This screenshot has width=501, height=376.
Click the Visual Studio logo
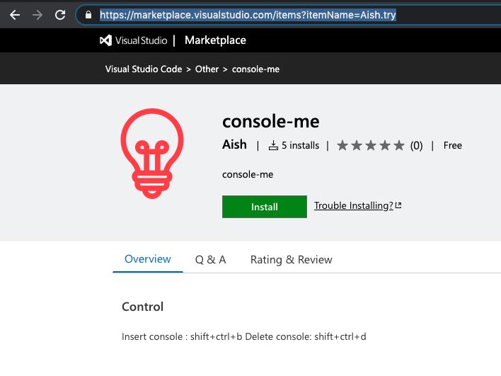tap(133, 40)
